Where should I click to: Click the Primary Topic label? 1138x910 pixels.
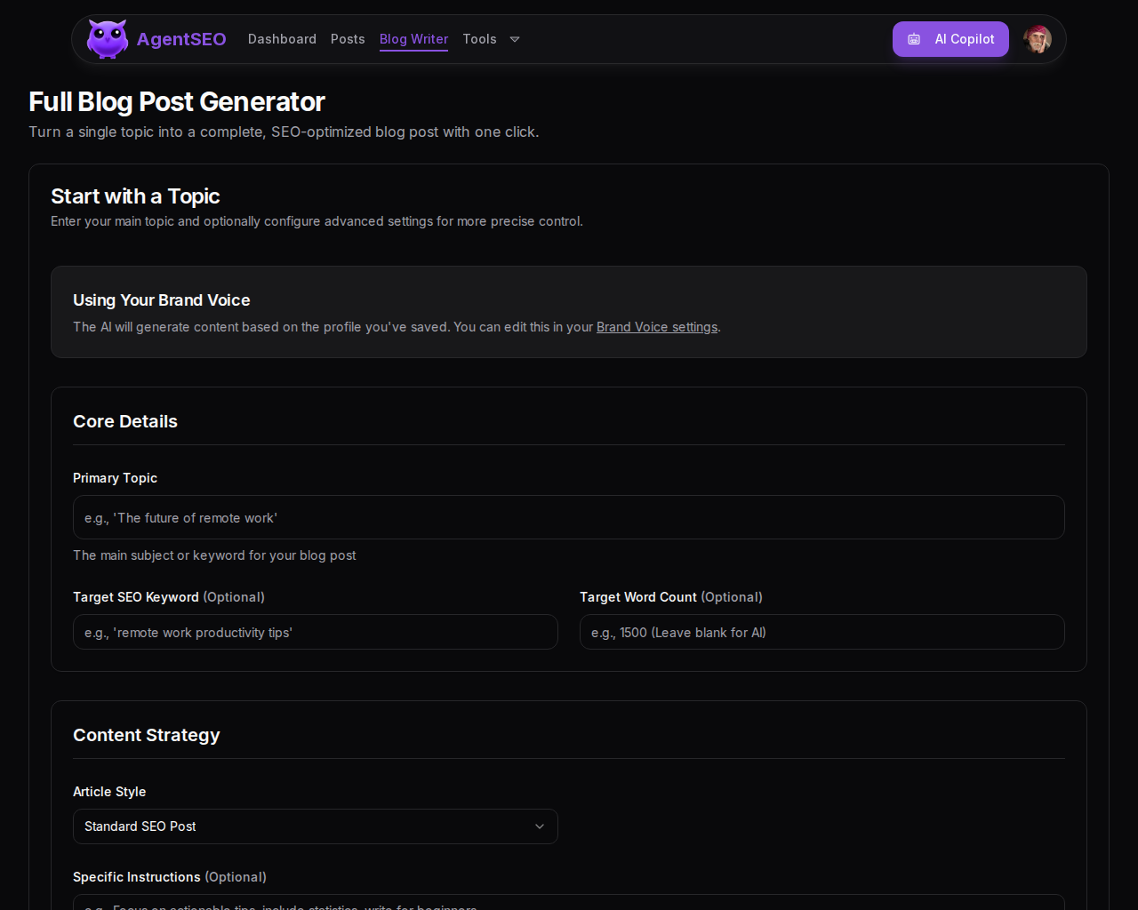[x=115, y=478]
